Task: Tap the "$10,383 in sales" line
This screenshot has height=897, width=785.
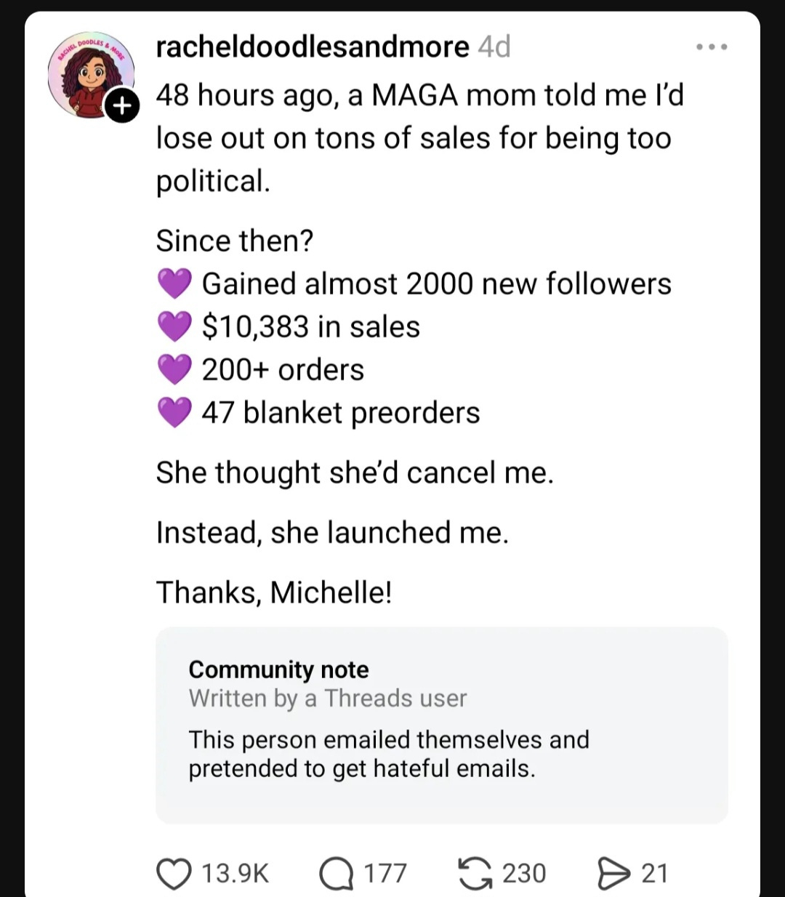Action: (x=310, y=326)
